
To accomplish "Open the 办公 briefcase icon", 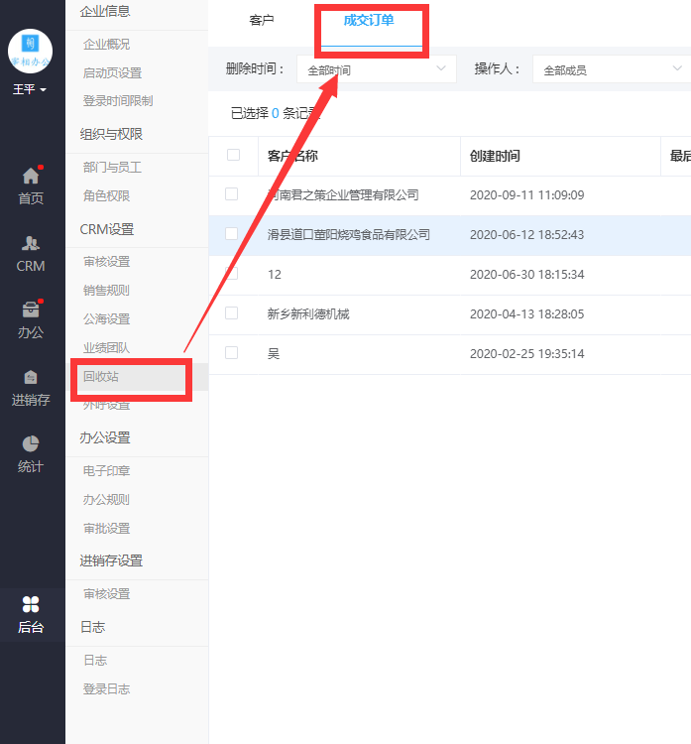I will [31, 310].
